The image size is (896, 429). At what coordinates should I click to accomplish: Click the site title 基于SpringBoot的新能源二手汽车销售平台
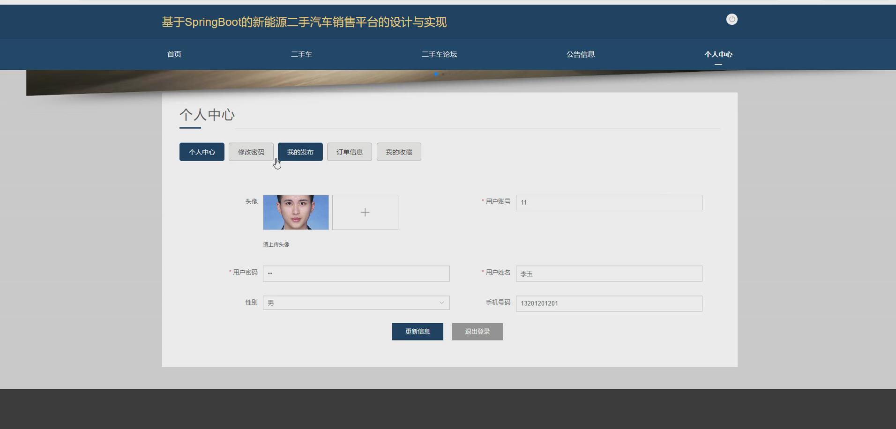click(x=304, y=22)
